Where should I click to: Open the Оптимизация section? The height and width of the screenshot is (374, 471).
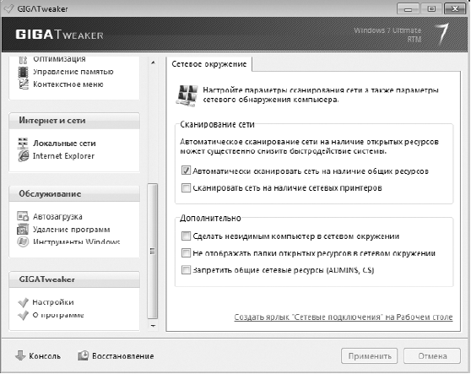click(59, 59)
